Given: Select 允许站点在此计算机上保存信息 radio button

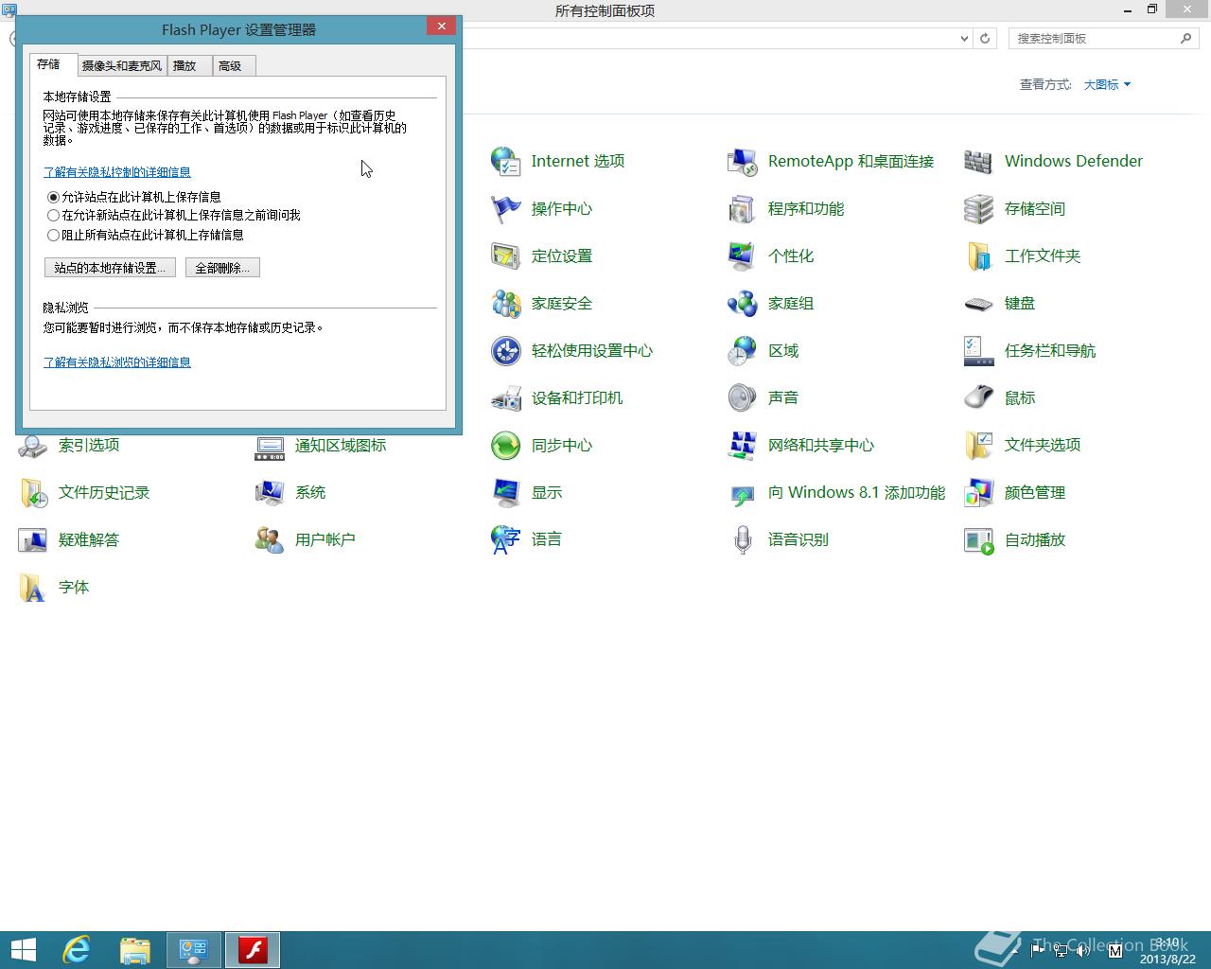Looking at the screenshot, I should (x=53, y=197).
